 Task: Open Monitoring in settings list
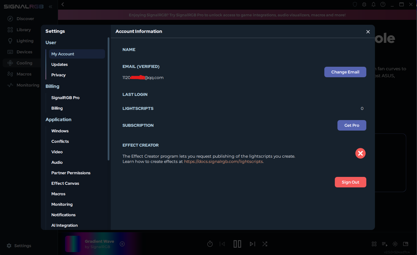62,204
